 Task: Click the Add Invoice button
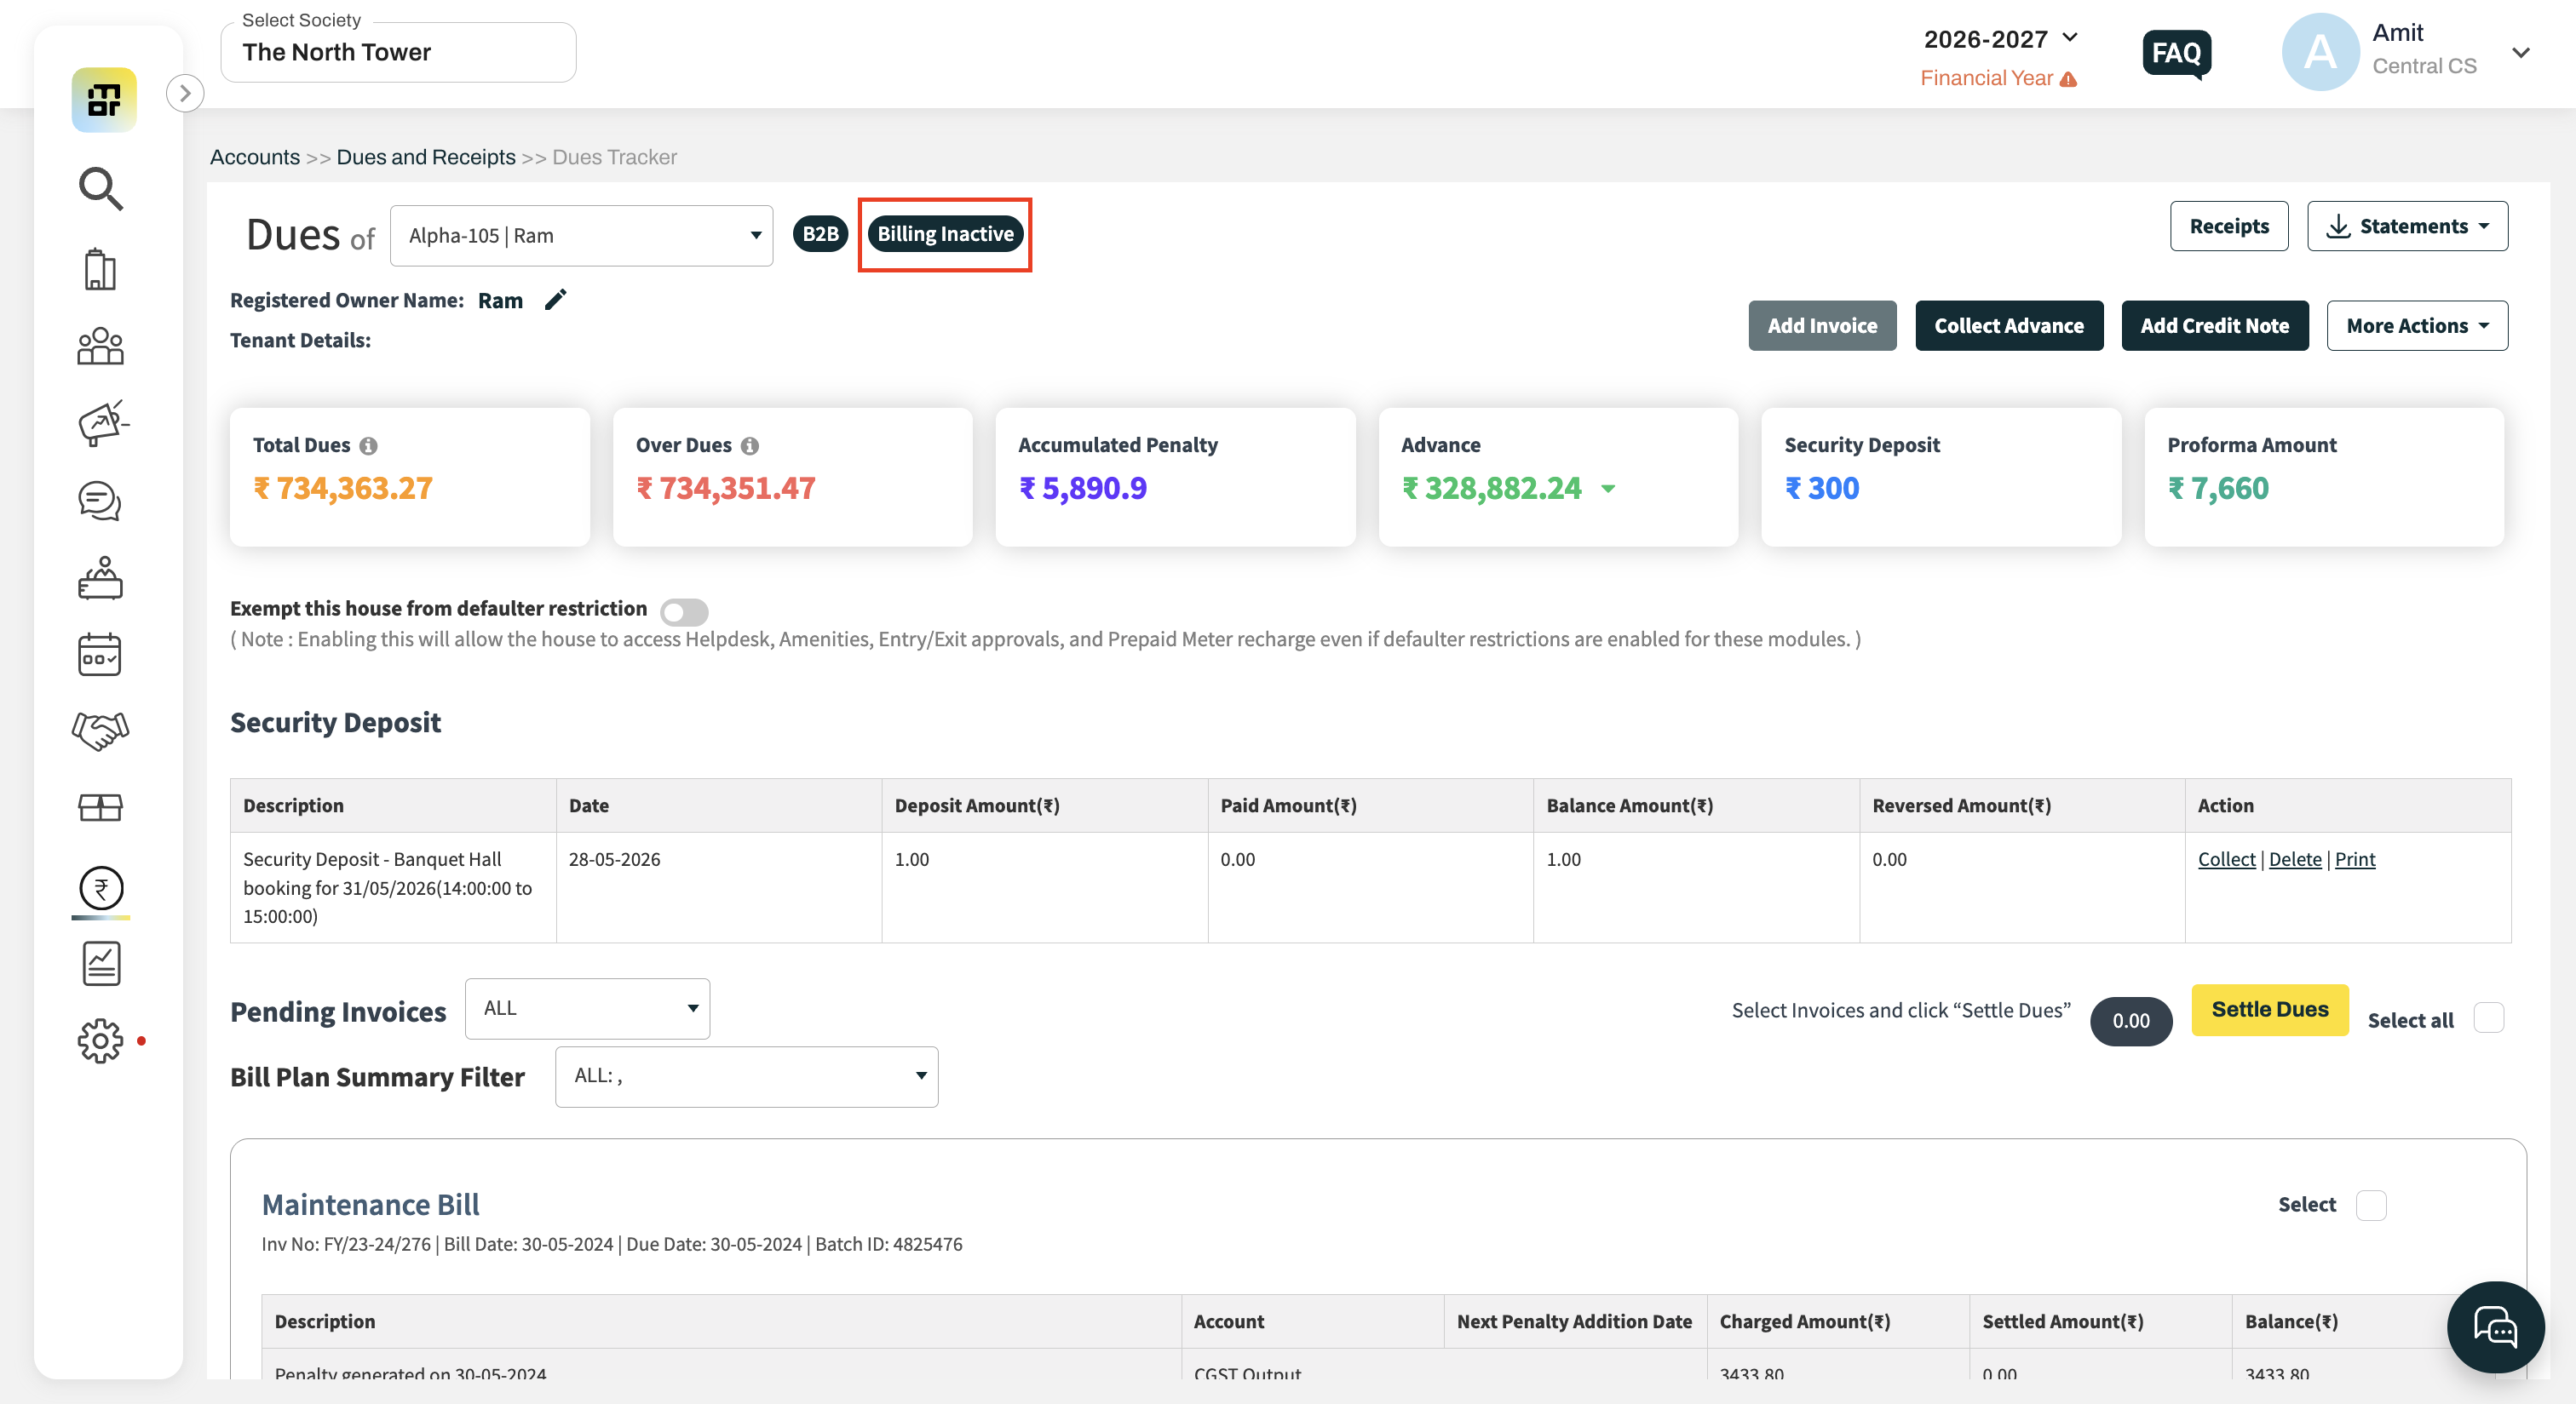point(1822,326)
